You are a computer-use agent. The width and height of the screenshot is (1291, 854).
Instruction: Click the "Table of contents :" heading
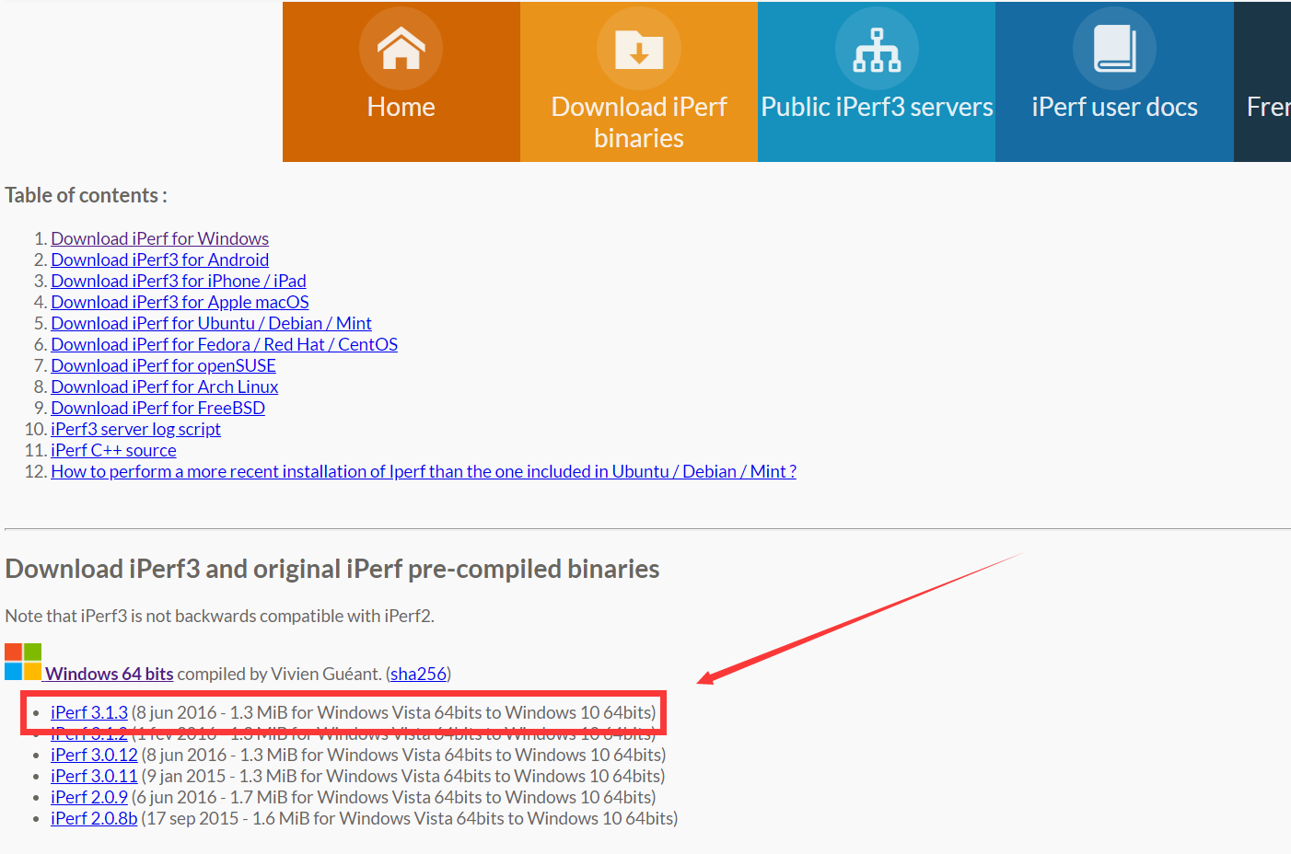(x=86, y=195)
